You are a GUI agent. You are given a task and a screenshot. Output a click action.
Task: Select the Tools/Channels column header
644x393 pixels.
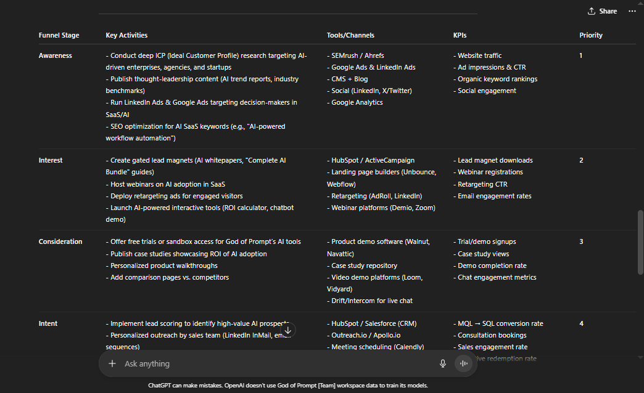click(x=350, y=35)
